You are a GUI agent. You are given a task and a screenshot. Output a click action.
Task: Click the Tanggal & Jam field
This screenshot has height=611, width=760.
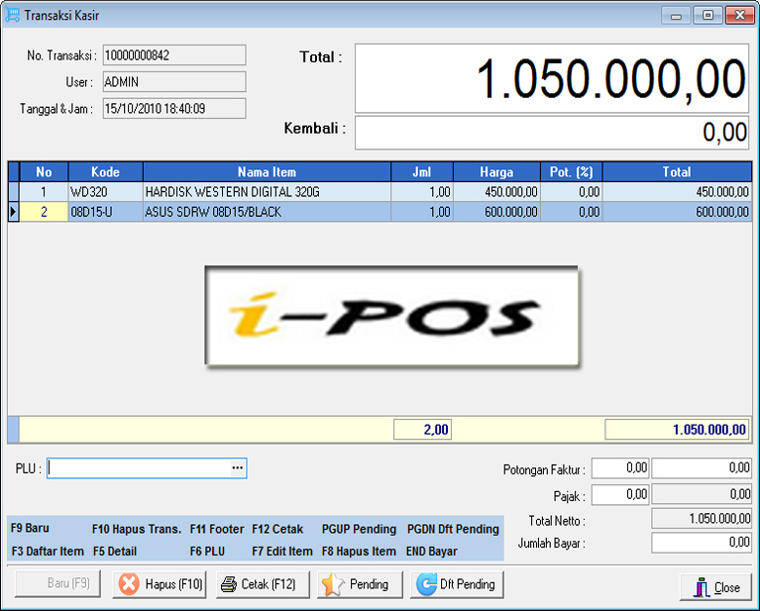tap(174, 109)
